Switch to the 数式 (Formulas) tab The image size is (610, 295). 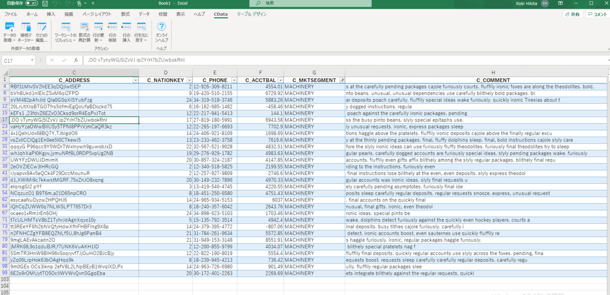pyautogui.click(x=125, y=14)
